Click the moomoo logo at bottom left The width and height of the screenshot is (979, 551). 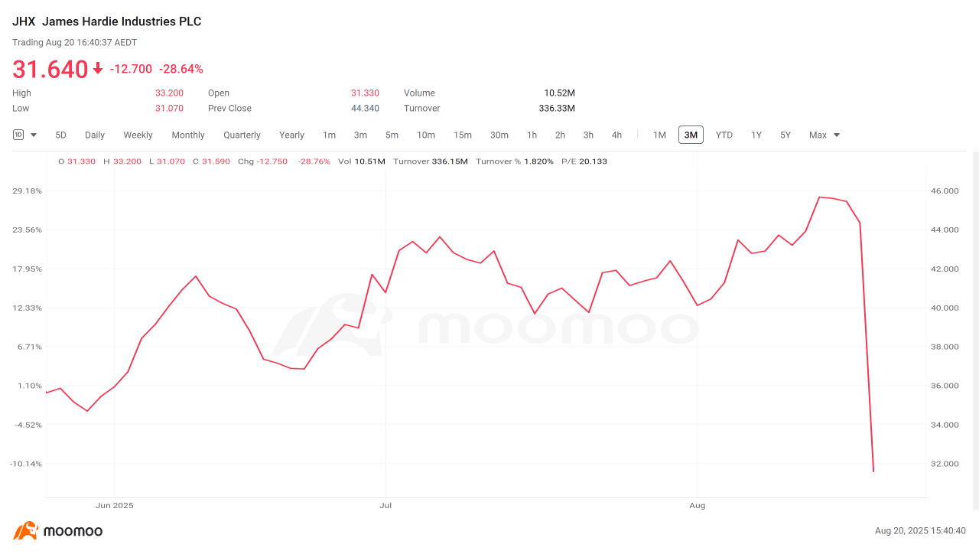pos(58,531)
